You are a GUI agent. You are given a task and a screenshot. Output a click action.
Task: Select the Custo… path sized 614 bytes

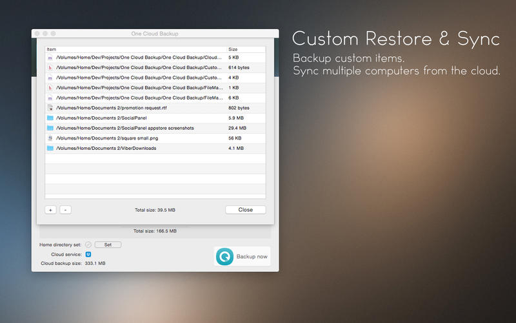click(139, 68)
